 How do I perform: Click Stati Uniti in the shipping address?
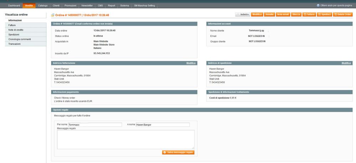coord(214,79)
